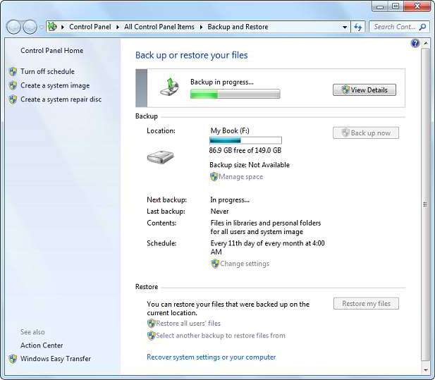
Task: Open the recent pages dropdown beside navigation arrows
Action: 42,27
